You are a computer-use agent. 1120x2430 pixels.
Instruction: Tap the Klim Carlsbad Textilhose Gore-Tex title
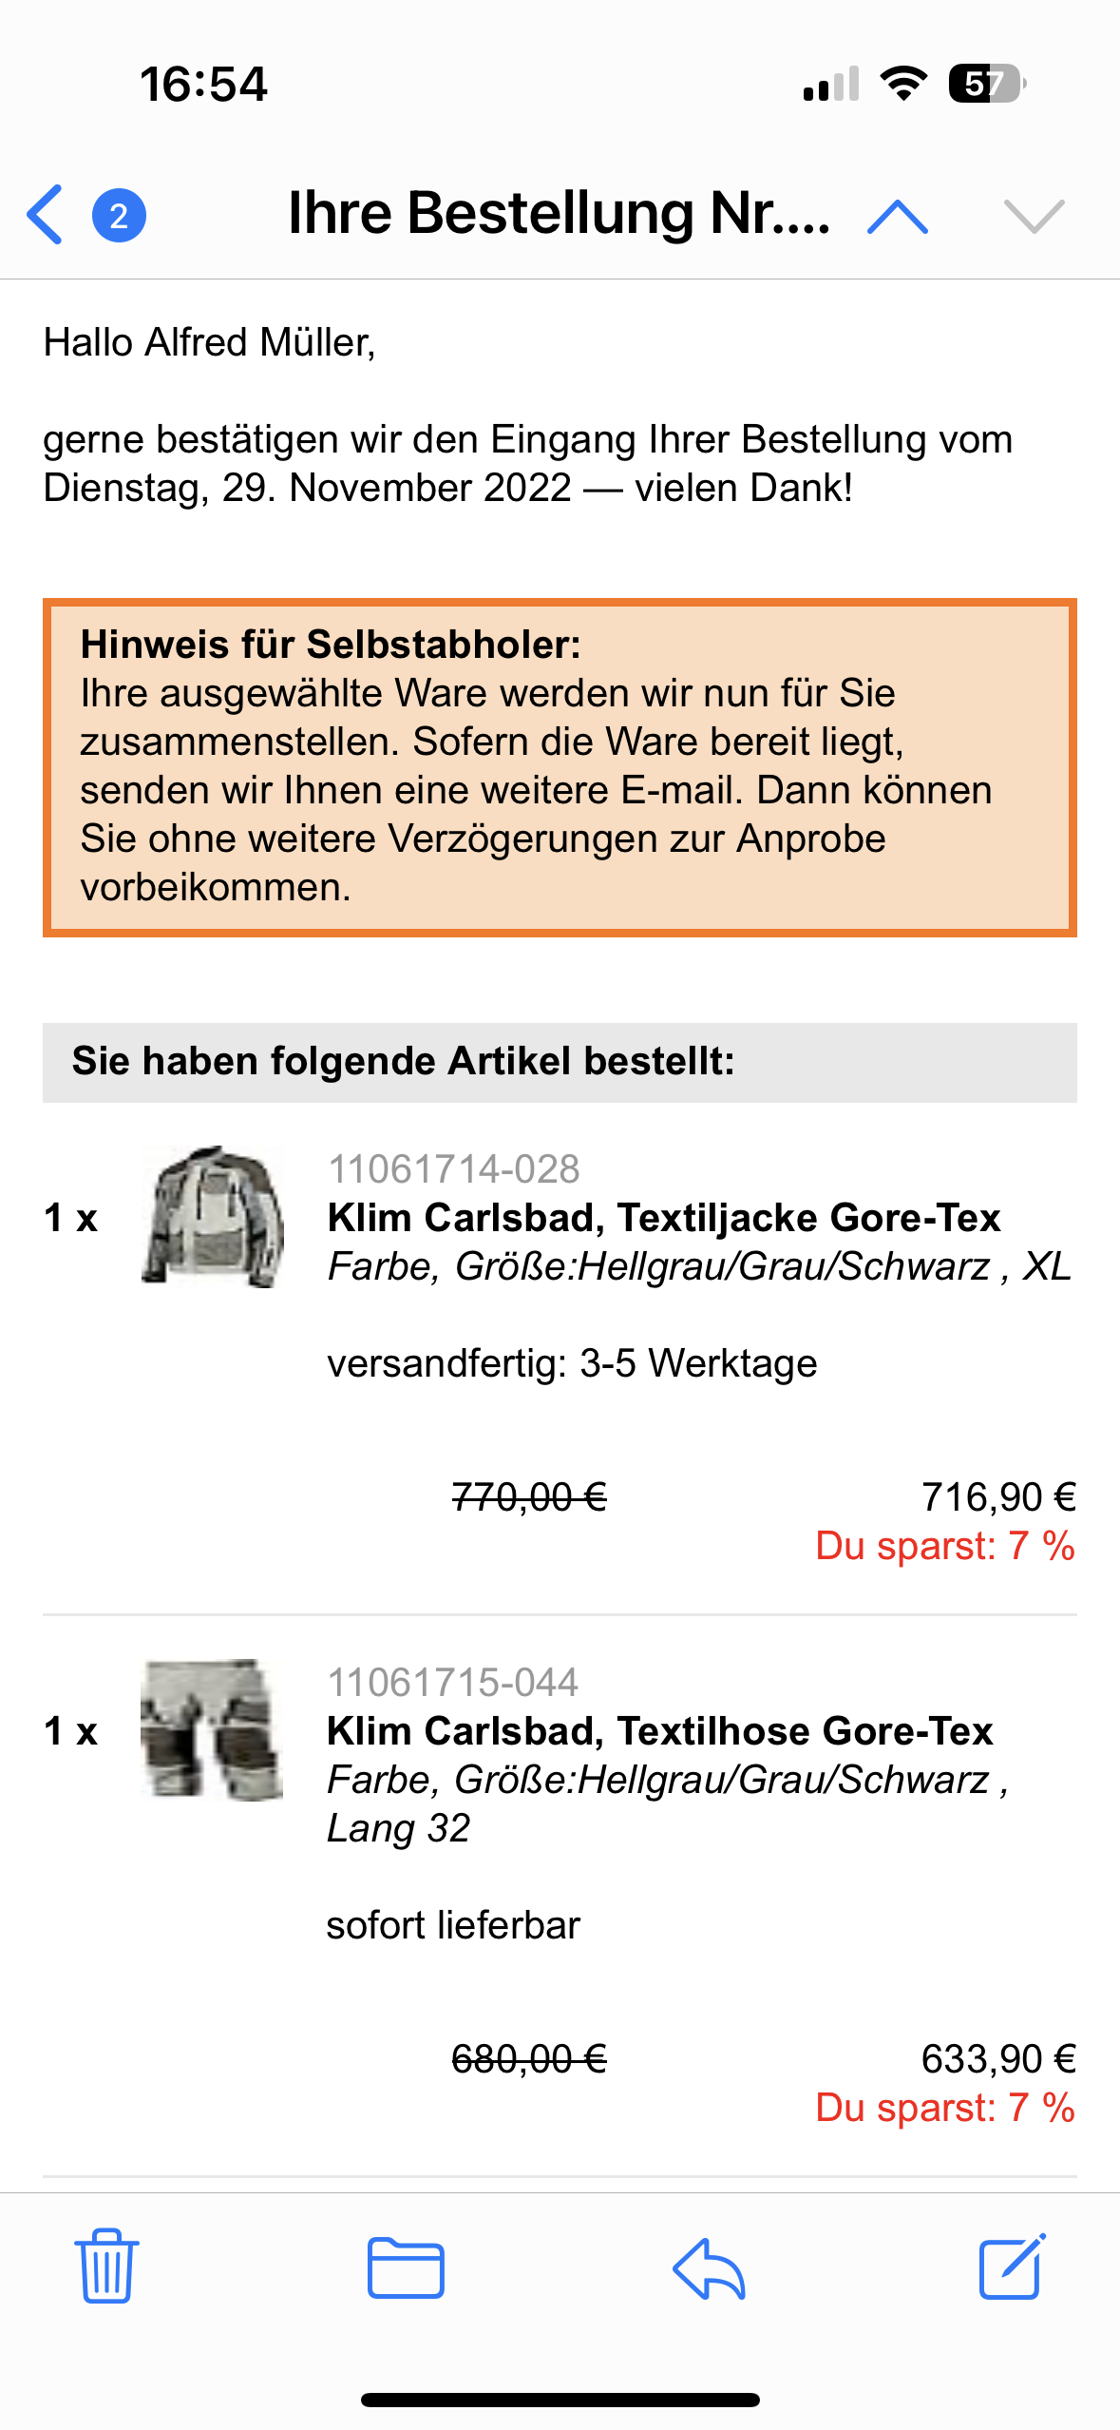click(660, 1730)
